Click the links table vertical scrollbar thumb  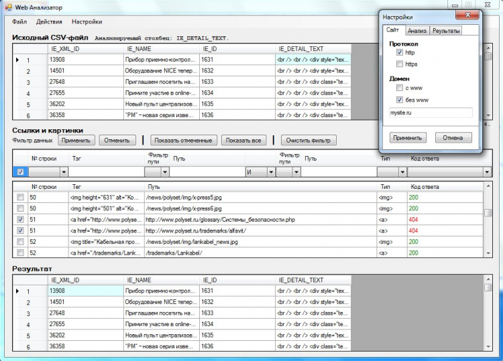point(488,213)
